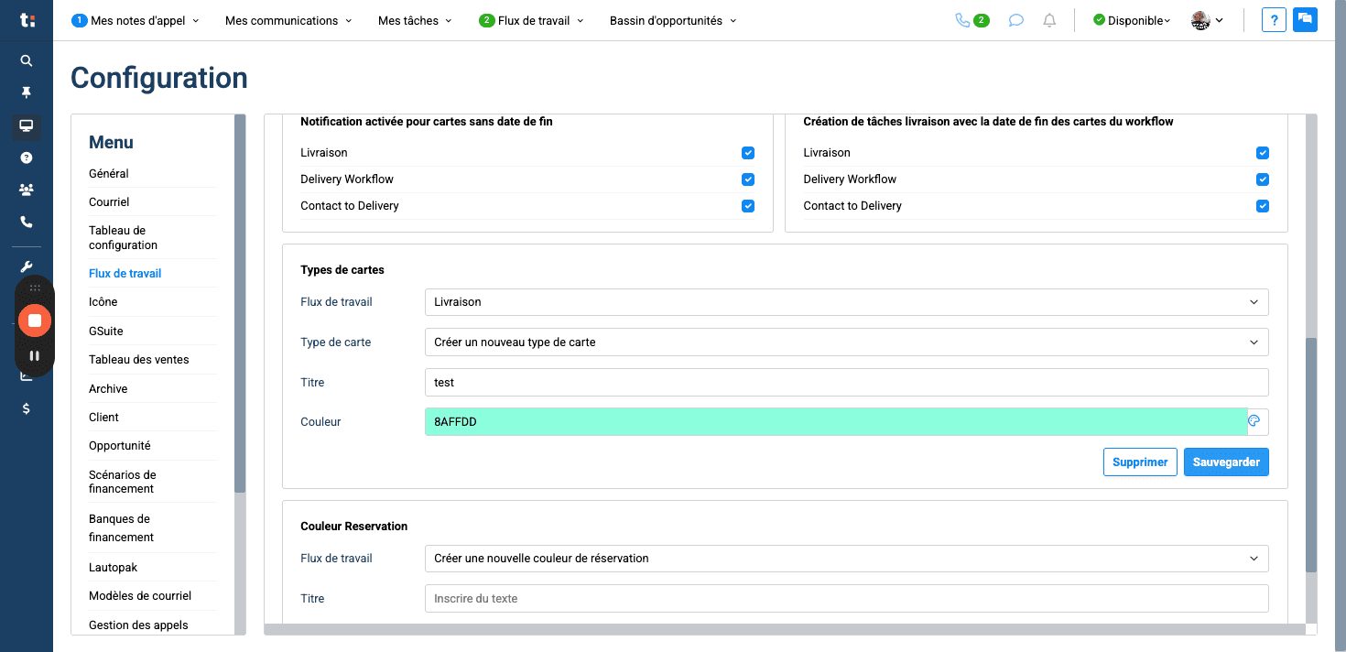Open the notifications bell
This screenshot has width=1346, height=652.
click(1050, 20)
